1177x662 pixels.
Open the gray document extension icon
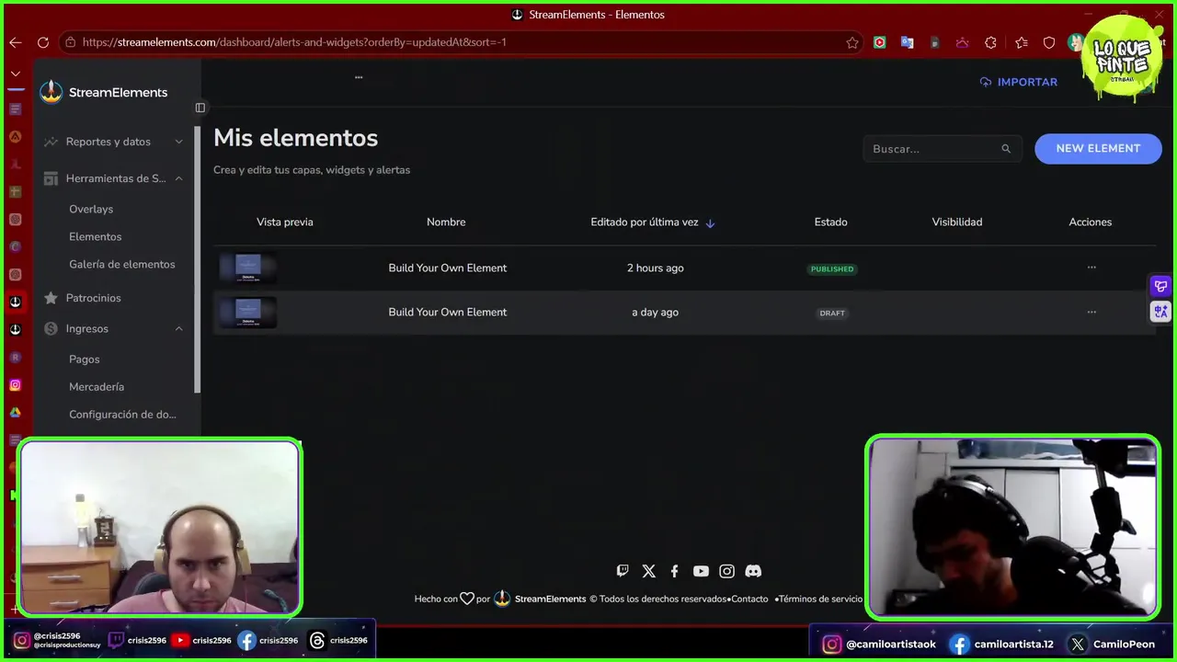(935, 42)
